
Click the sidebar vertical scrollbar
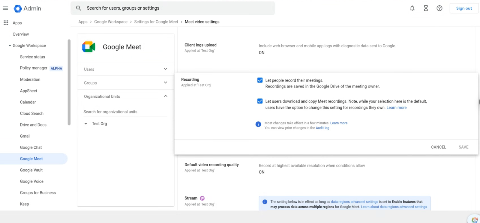[x=69, y=82]
